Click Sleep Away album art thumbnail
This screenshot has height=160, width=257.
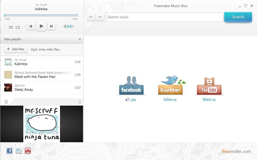(x=8, y=88)
